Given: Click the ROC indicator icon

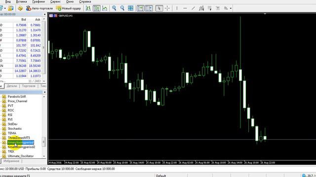Looking at the screenshot, I should [x=4, y=110].
